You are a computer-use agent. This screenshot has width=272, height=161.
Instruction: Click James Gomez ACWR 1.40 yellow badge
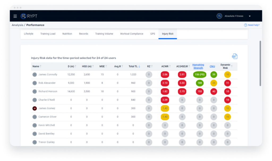point(165,108)
